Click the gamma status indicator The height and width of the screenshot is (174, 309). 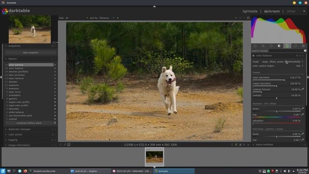[55, 99]
